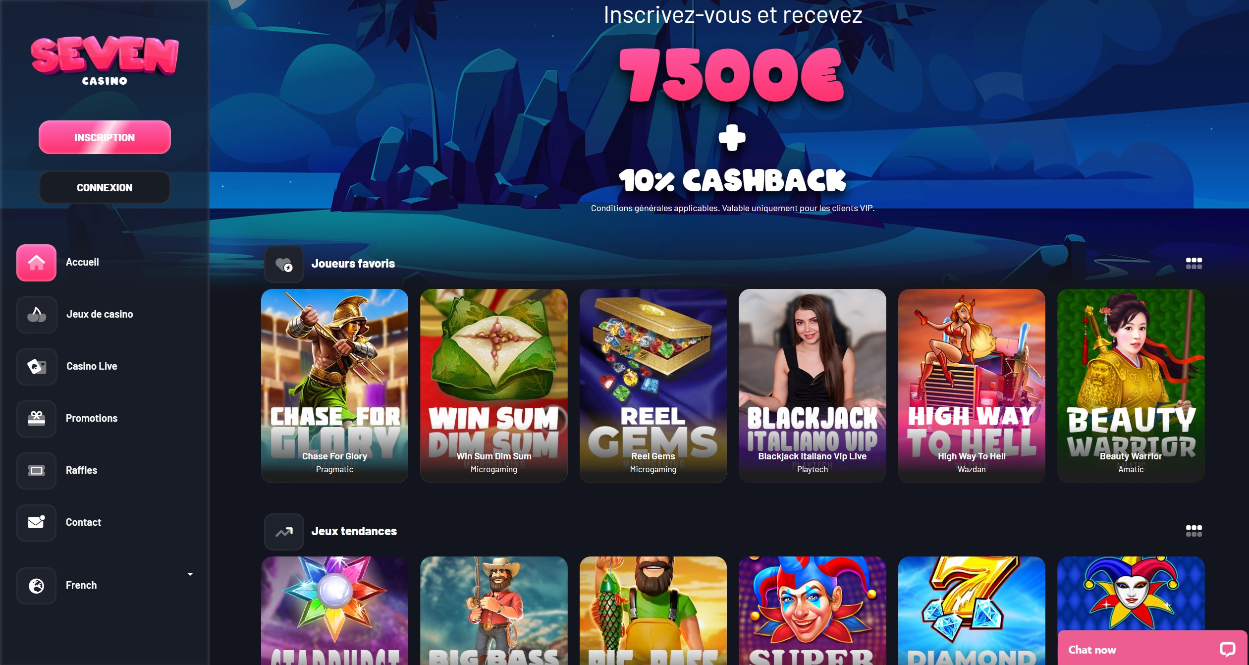Click the Accueil home icon

(36, 263)
